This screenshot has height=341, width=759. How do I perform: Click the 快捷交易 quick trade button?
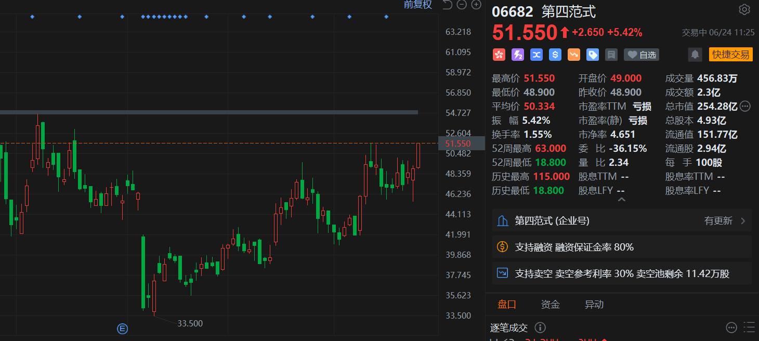[x=730, y=55]
